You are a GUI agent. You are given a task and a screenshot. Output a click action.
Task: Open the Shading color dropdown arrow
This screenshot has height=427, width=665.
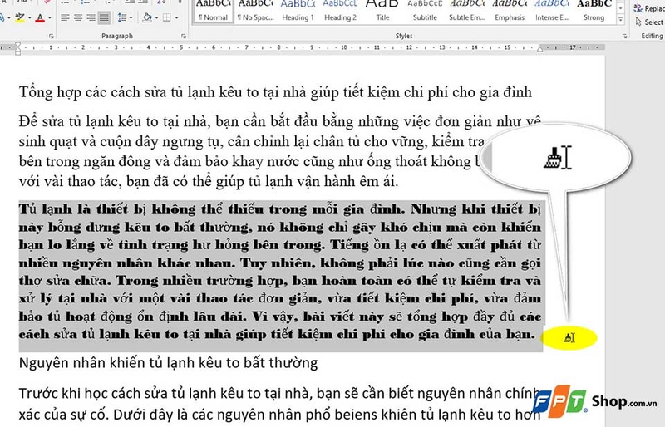pos(155,17)
